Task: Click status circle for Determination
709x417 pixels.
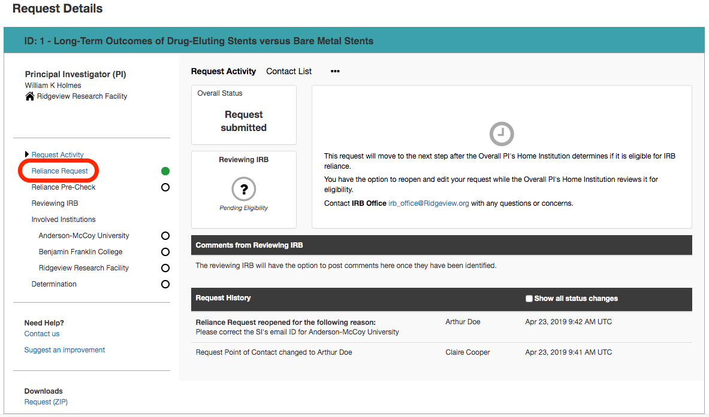Action: tap(165, 284)
